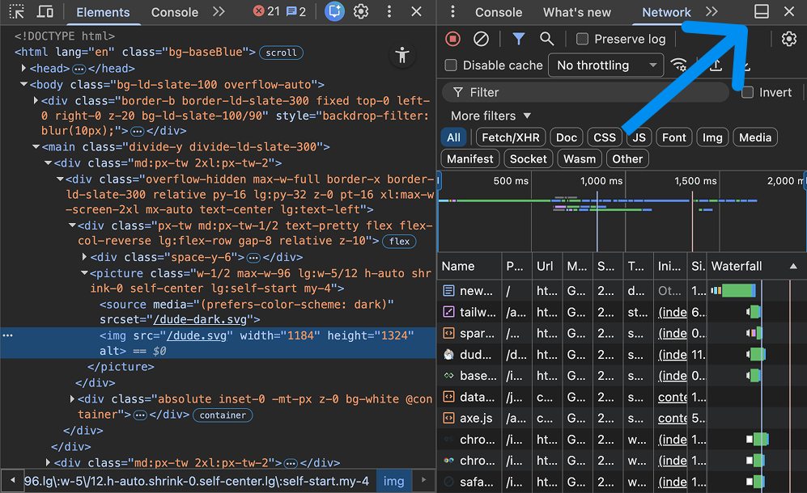The width and height of the screenshot is (807, 493).
Task: Open network search magnifier
Action: 546,39
